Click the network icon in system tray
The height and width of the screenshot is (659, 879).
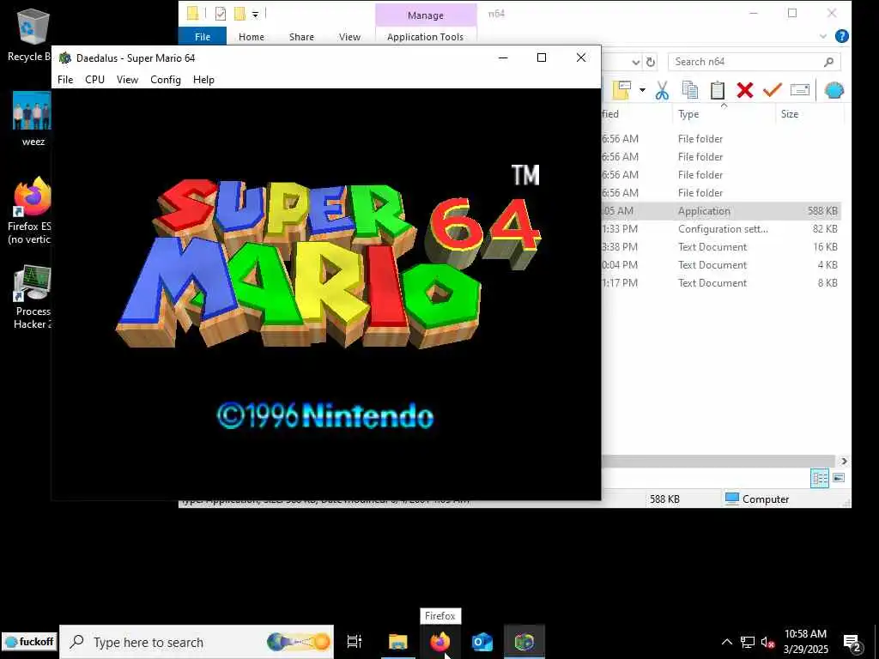pos(748,642)
